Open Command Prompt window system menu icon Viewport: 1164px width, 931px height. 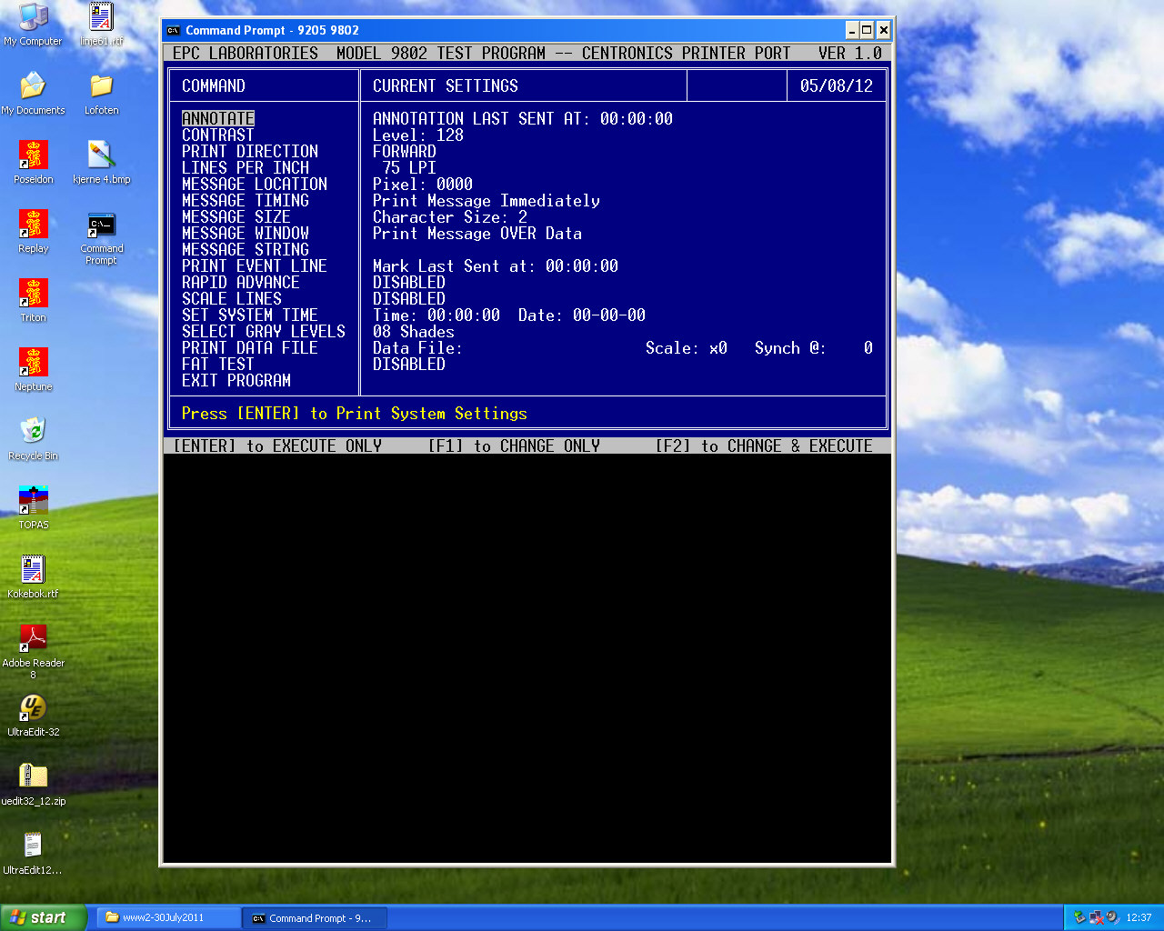174,30
